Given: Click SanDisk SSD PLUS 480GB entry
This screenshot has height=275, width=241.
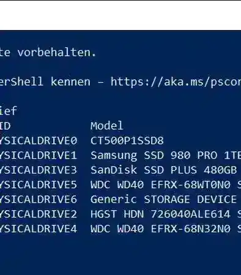Looking at the screenshot, I should [x=163, y=170].
